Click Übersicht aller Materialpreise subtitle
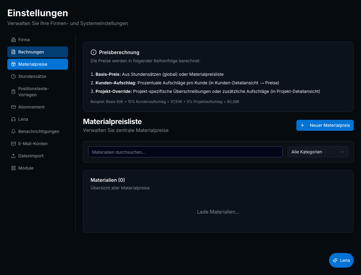This screenshot has height=275, width=361. [120, 188]
